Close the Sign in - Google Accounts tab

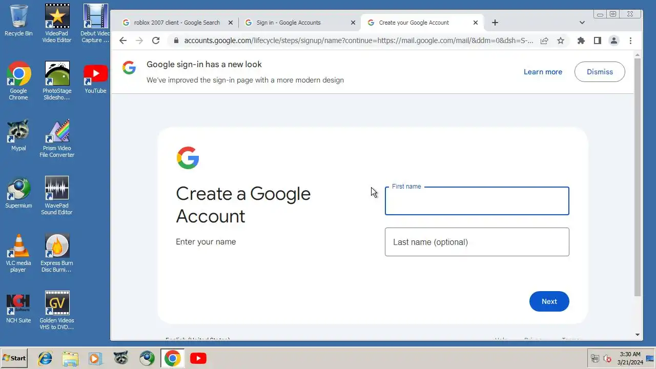pyautogui.click(x=353, y=23)
